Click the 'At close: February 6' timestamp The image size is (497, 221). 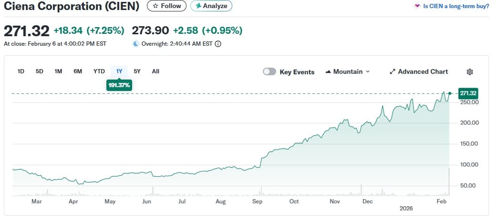tap(55, 44)
